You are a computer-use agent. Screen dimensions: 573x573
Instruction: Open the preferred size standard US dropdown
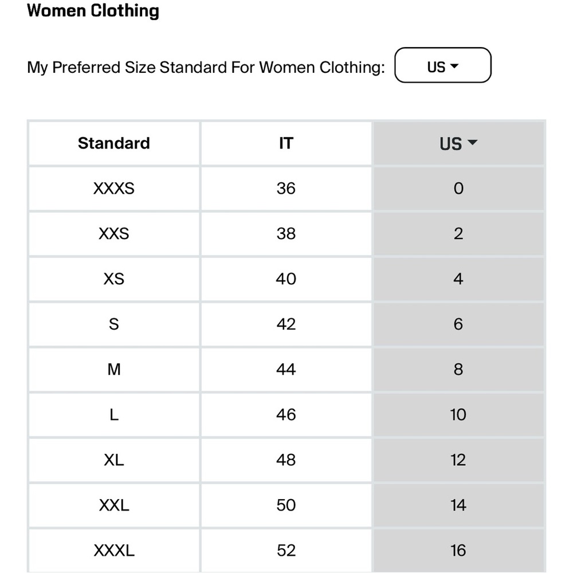(x=442, y=65)
